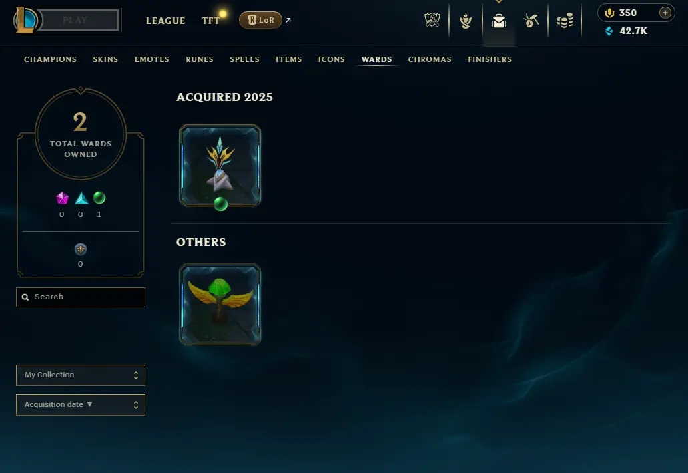This screenshot has width=688, height=473.
Task: Switch to the Chromas tab
Action: [x=430, y=59]
